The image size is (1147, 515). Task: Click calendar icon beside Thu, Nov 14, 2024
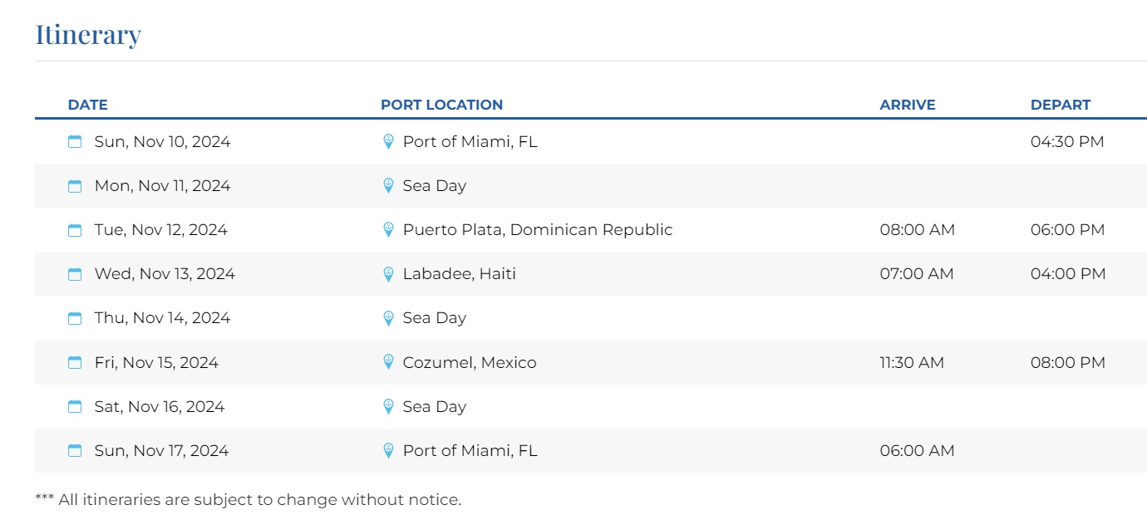[75, 318]
